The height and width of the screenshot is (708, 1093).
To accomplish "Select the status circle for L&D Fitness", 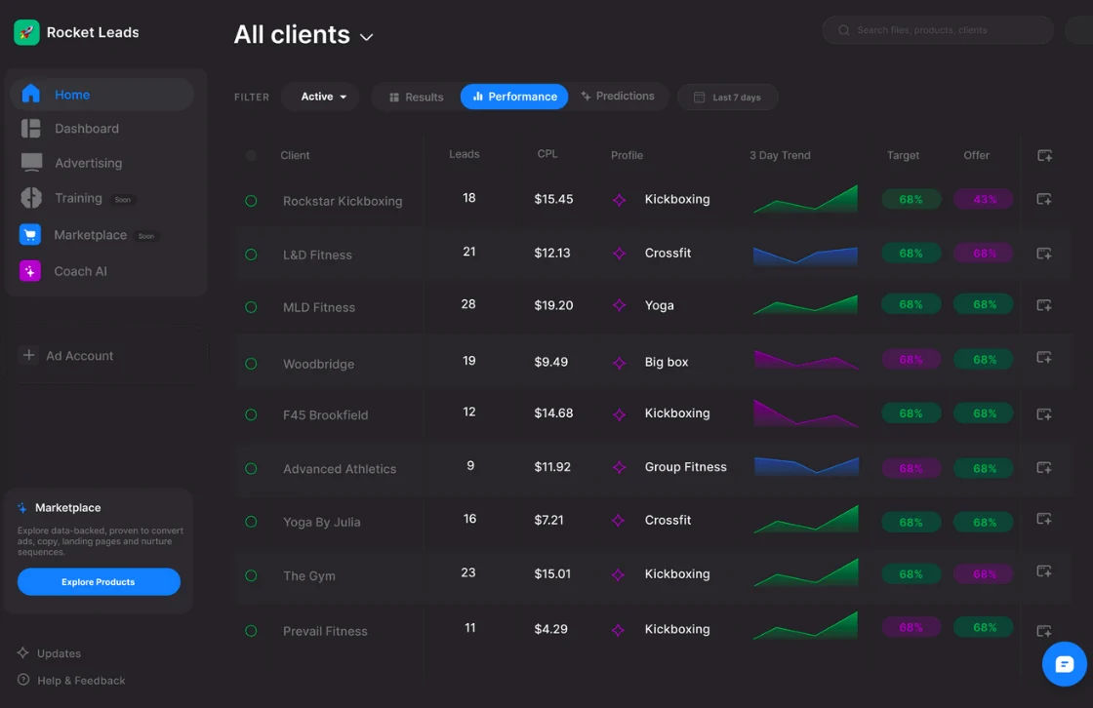I will 251,255.
